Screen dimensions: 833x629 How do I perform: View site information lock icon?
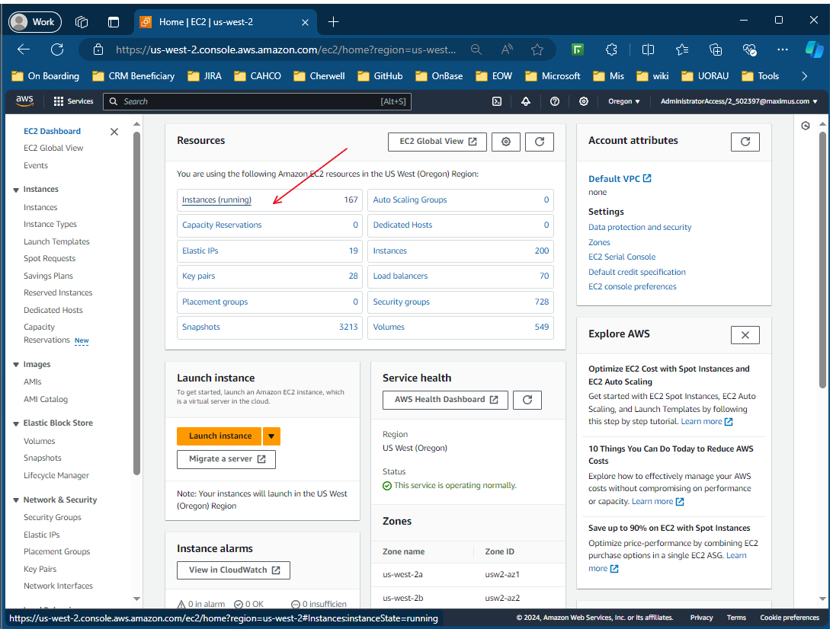click(x=98, y=49)
